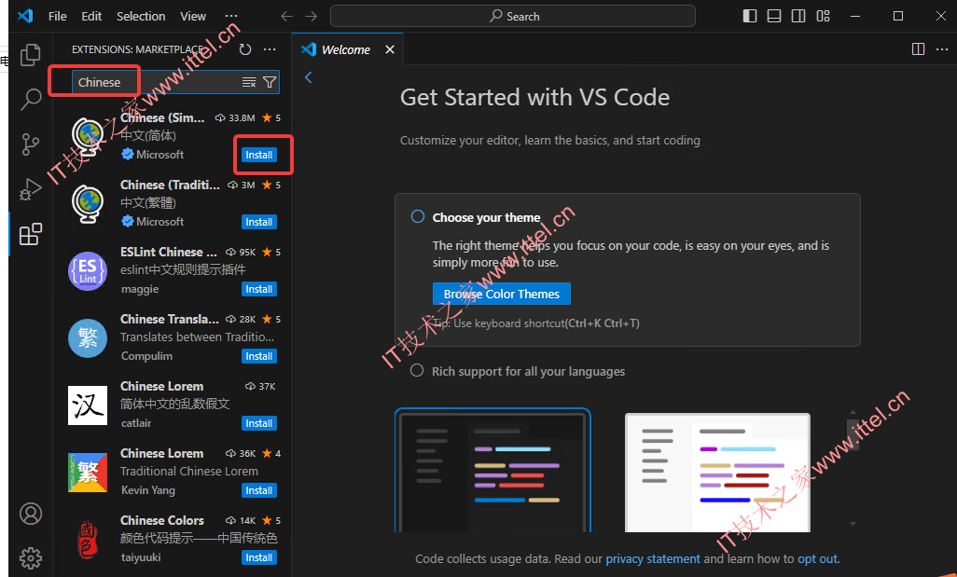957x577 pixels.
Task: Open the Chinese Colors extension icon
Action: coord(88,539)
